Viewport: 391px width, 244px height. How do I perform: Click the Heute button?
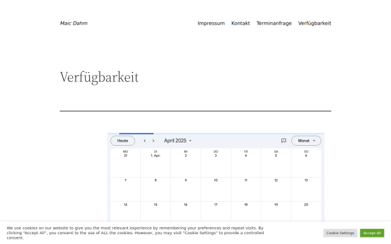[123, 141]
